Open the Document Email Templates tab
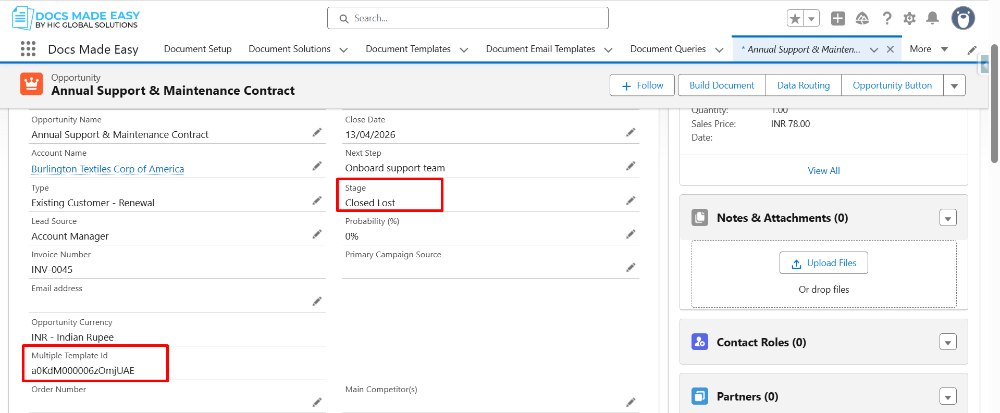The image size is (1000, 413). point(540,49)
